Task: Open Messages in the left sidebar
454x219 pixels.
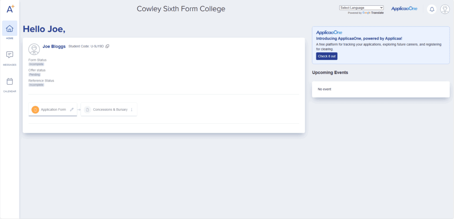Action: [10, 55]
